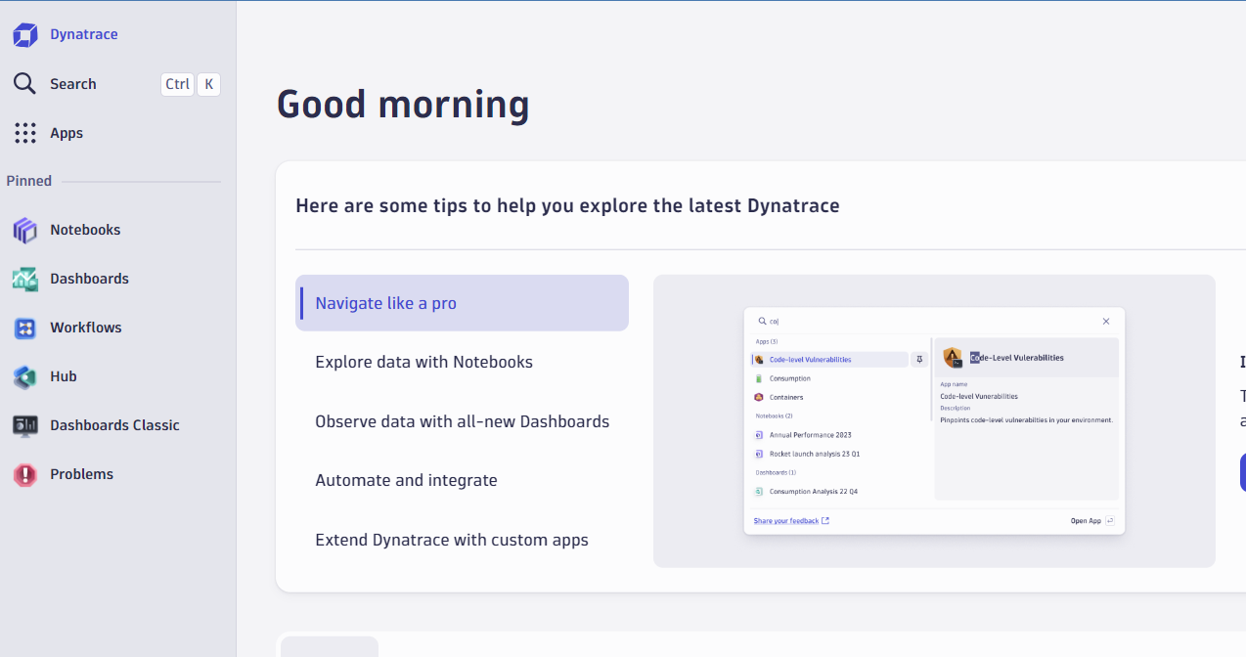Open the Hub icon in sidebar
Viewport: 1246px width, 657px height.
(x=24, y=377)
